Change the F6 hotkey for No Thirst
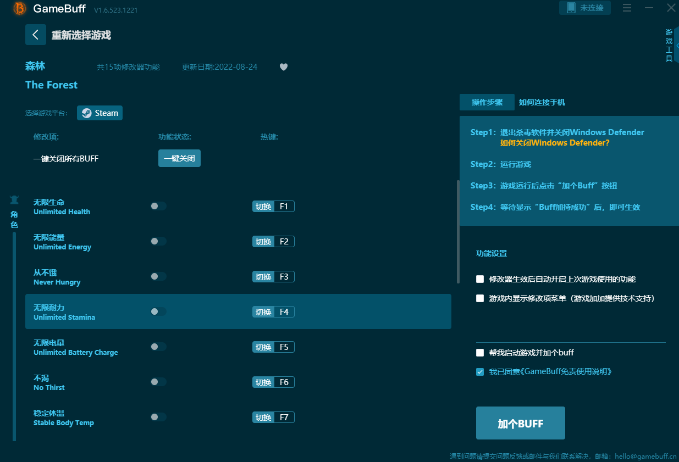Screen dimensions: 679x462 [274, 382]
